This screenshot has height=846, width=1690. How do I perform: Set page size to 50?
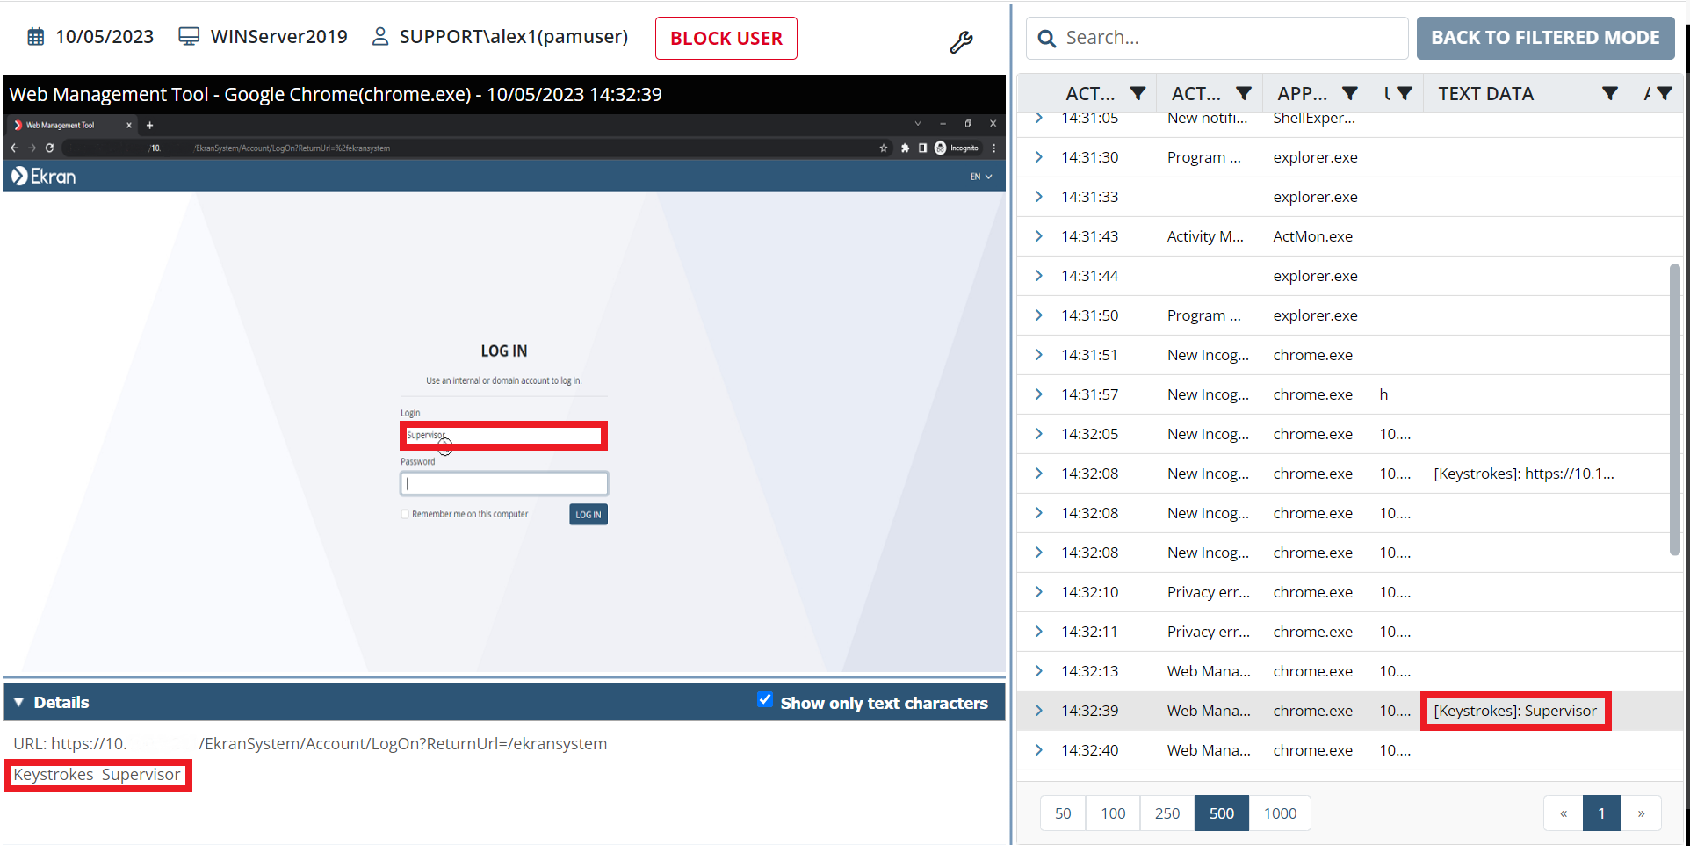pos(1063,813)
